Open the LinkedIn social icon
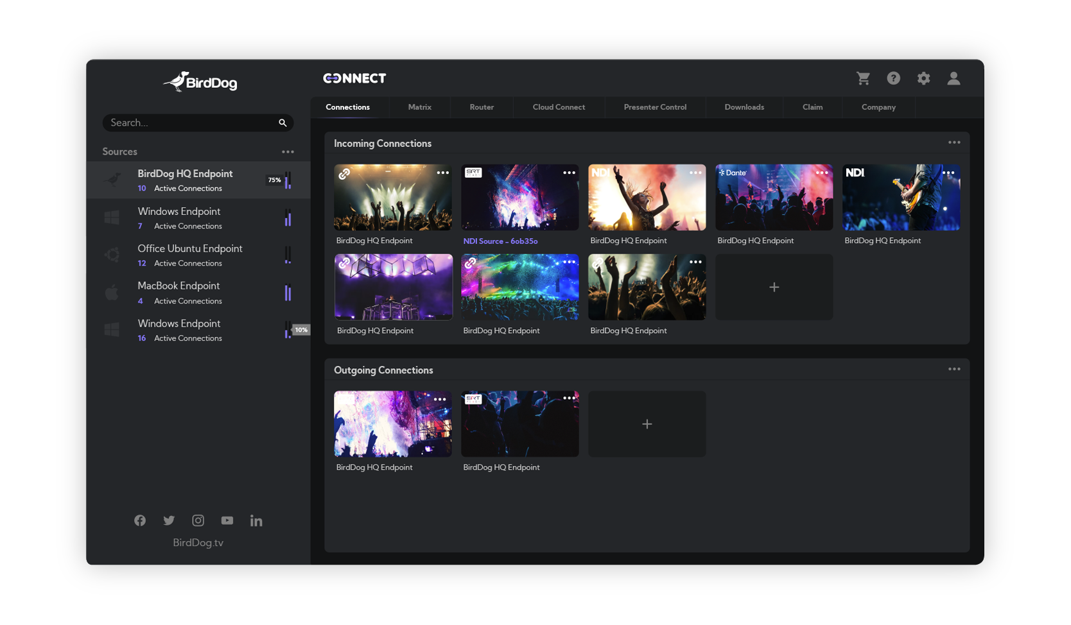The image size is (1071, 625). coord(256,520)
